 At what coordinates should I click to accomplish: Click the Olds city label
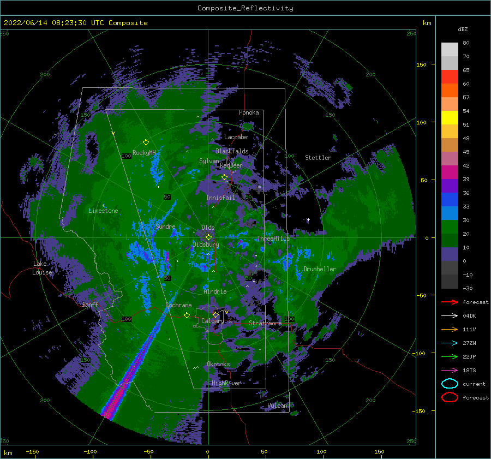(208, 228)
